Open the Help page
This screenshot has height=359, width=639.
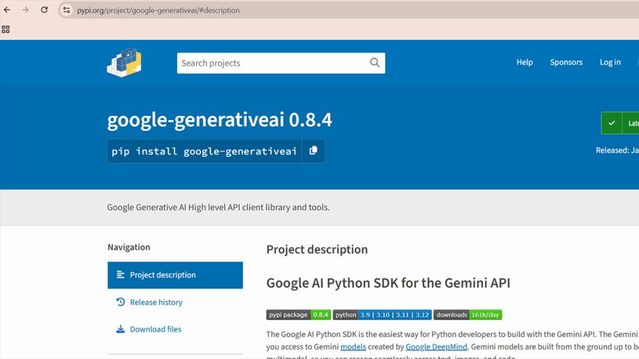click(x=524, y=62)
